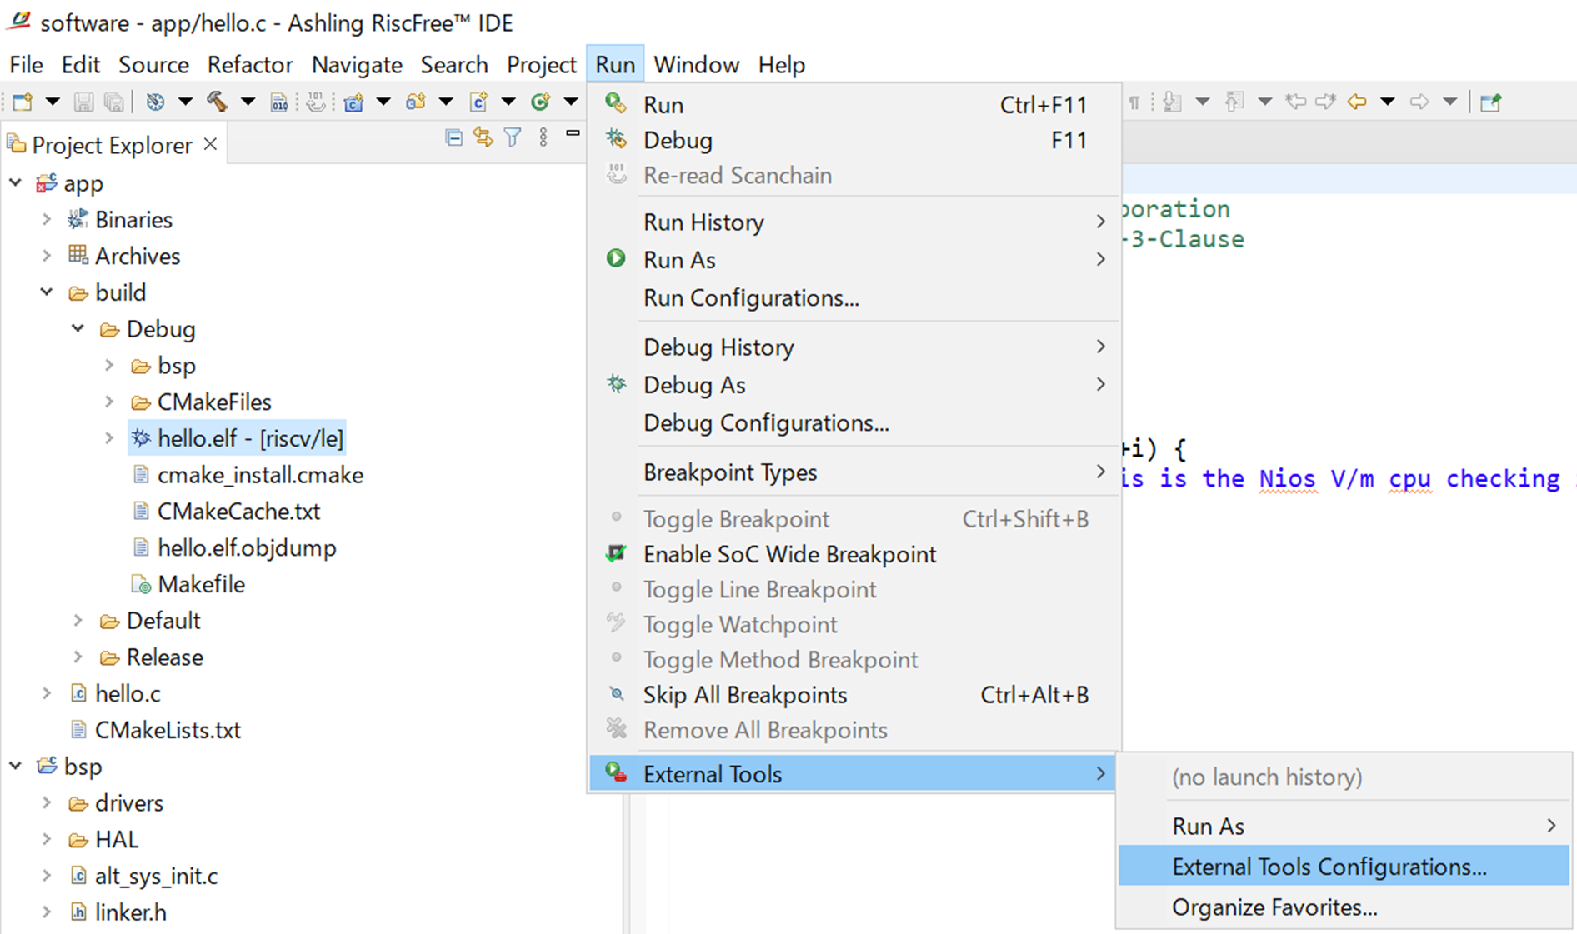Screen dimensions: 1577x934
Task: Click the Save All icon
Action: point(114,102)
